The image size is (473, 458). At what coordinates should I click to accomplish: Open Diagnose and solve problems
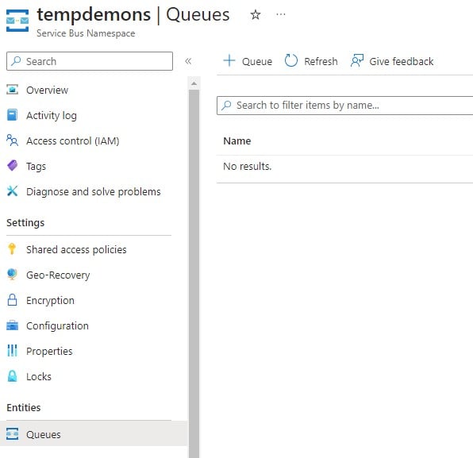click(94, 191)
